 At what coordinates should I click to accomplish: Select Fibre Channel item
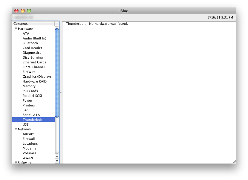pyautogui.click(x=33, y=67)
